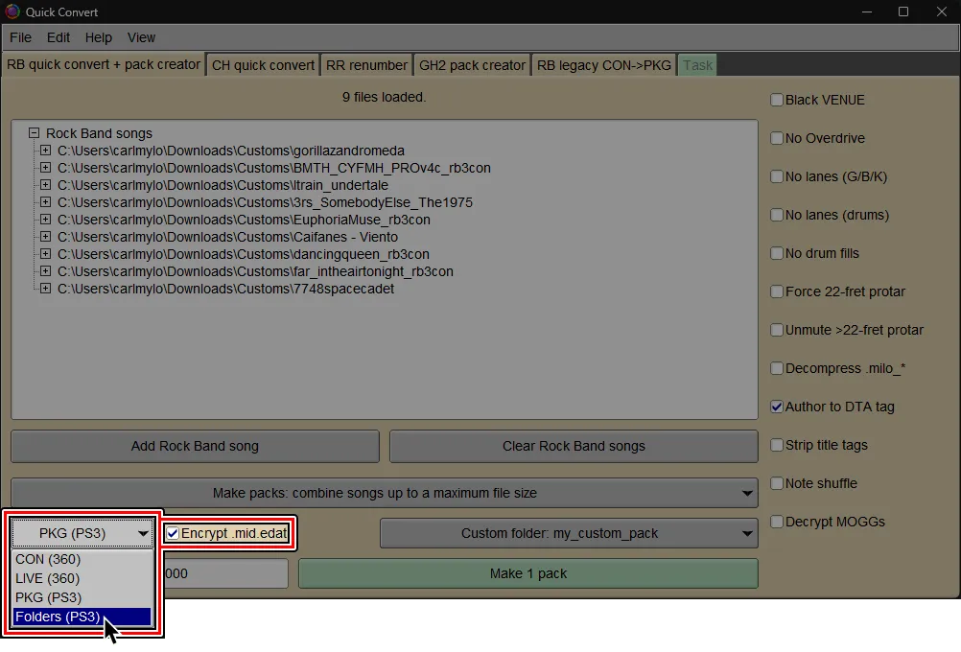961x652 pixels.
Task: Click Clear Rock Band songs
Action: click(x=573, y=446)
